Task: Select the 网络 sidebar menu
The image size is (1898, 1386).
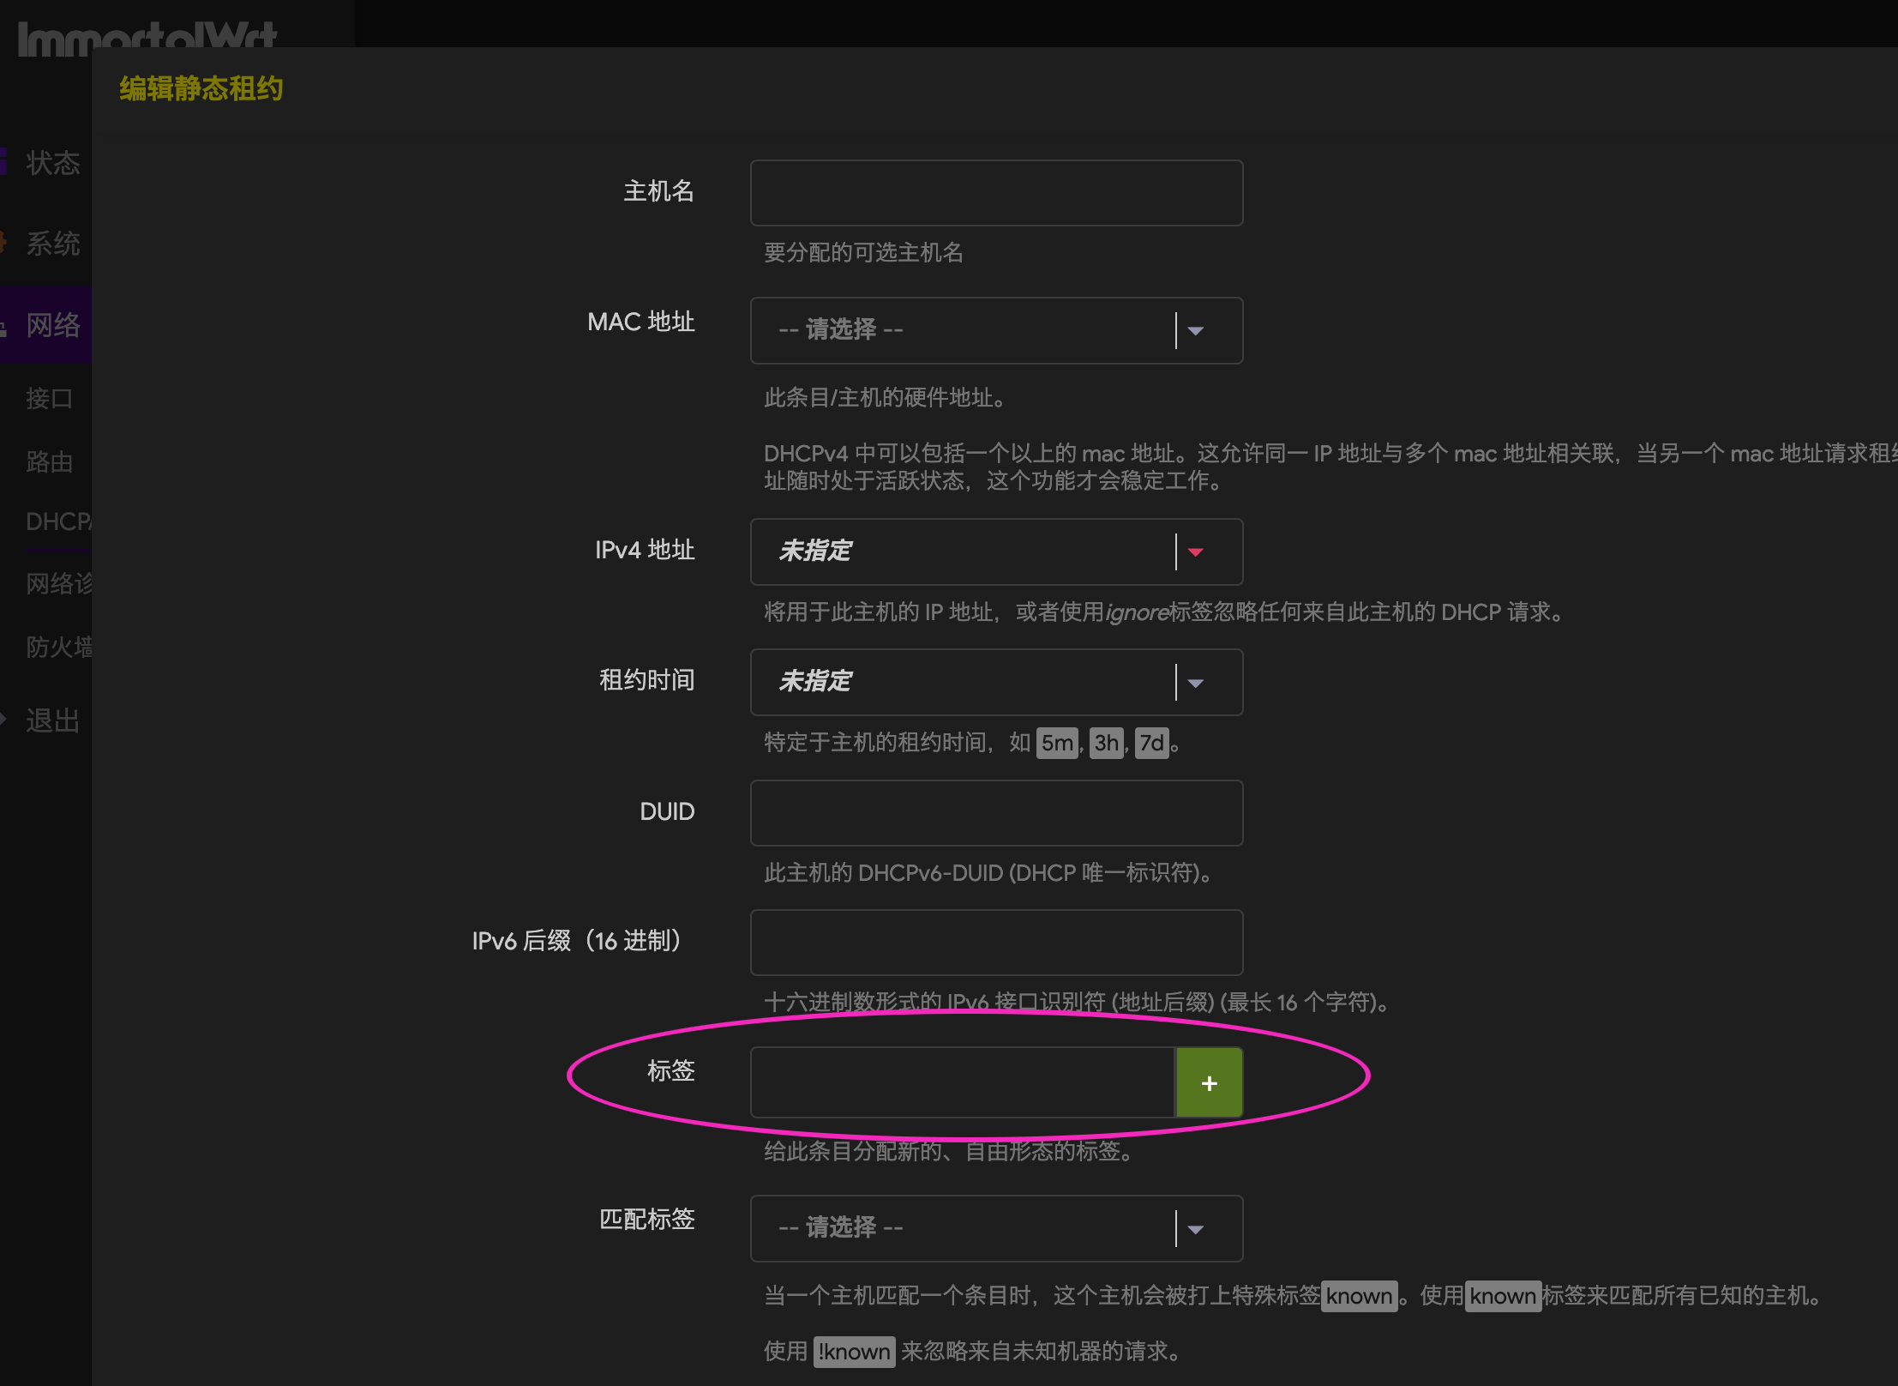Action: coord(52,325)
